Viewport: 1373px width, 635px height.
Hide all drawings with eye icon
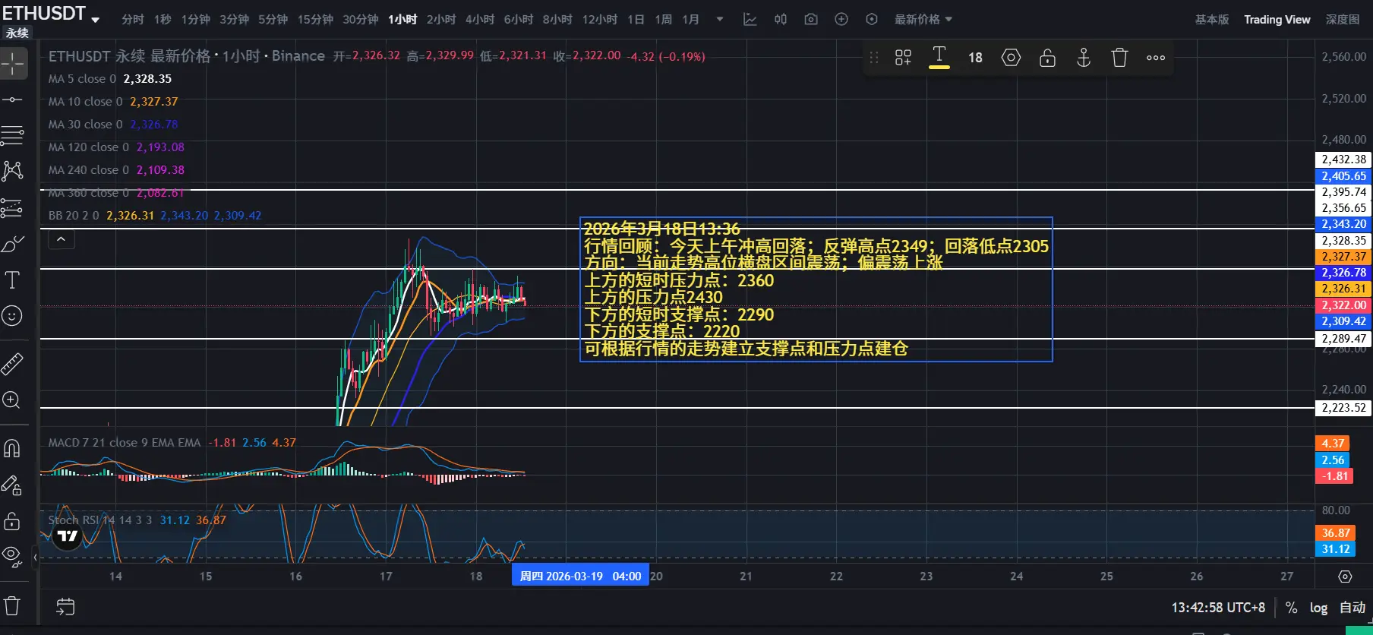13,557
